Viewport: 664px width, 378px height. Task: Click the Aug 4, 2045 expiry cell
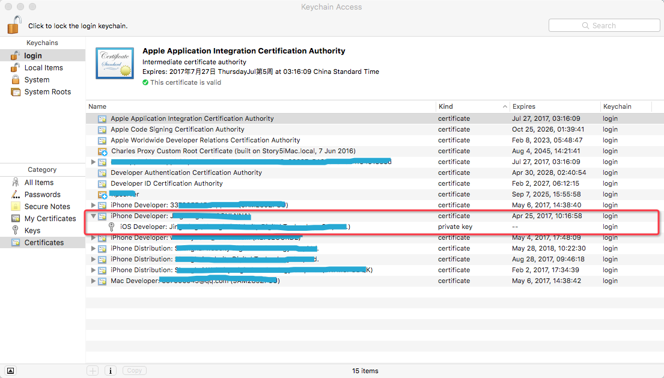tap(546, 151)
